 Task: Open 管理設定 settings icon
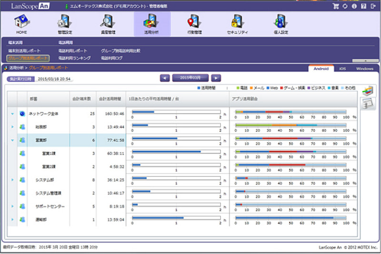64,23
